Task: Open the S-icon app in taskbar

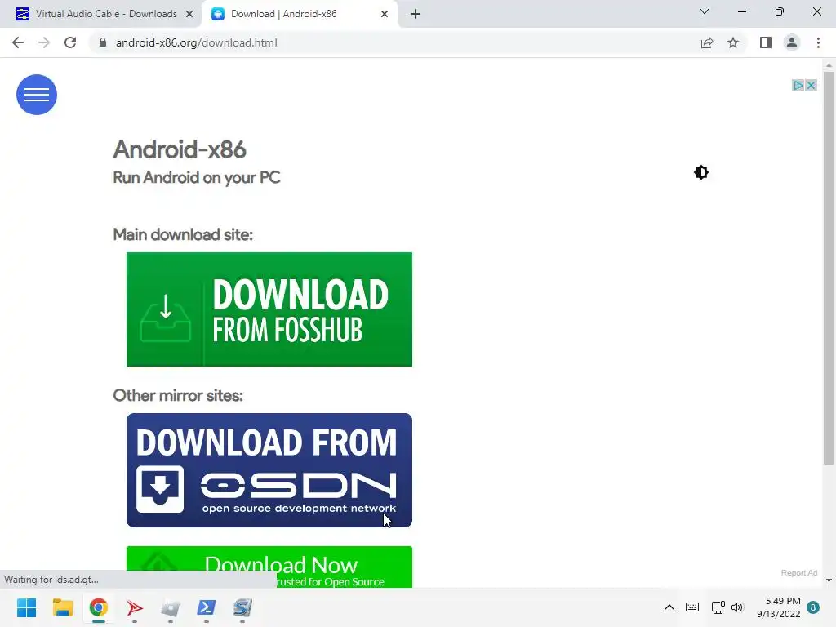Action: point(242,607)
